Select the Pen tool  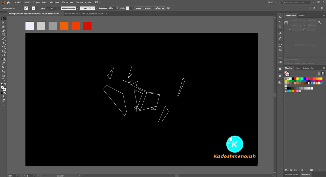pos(4,27)
